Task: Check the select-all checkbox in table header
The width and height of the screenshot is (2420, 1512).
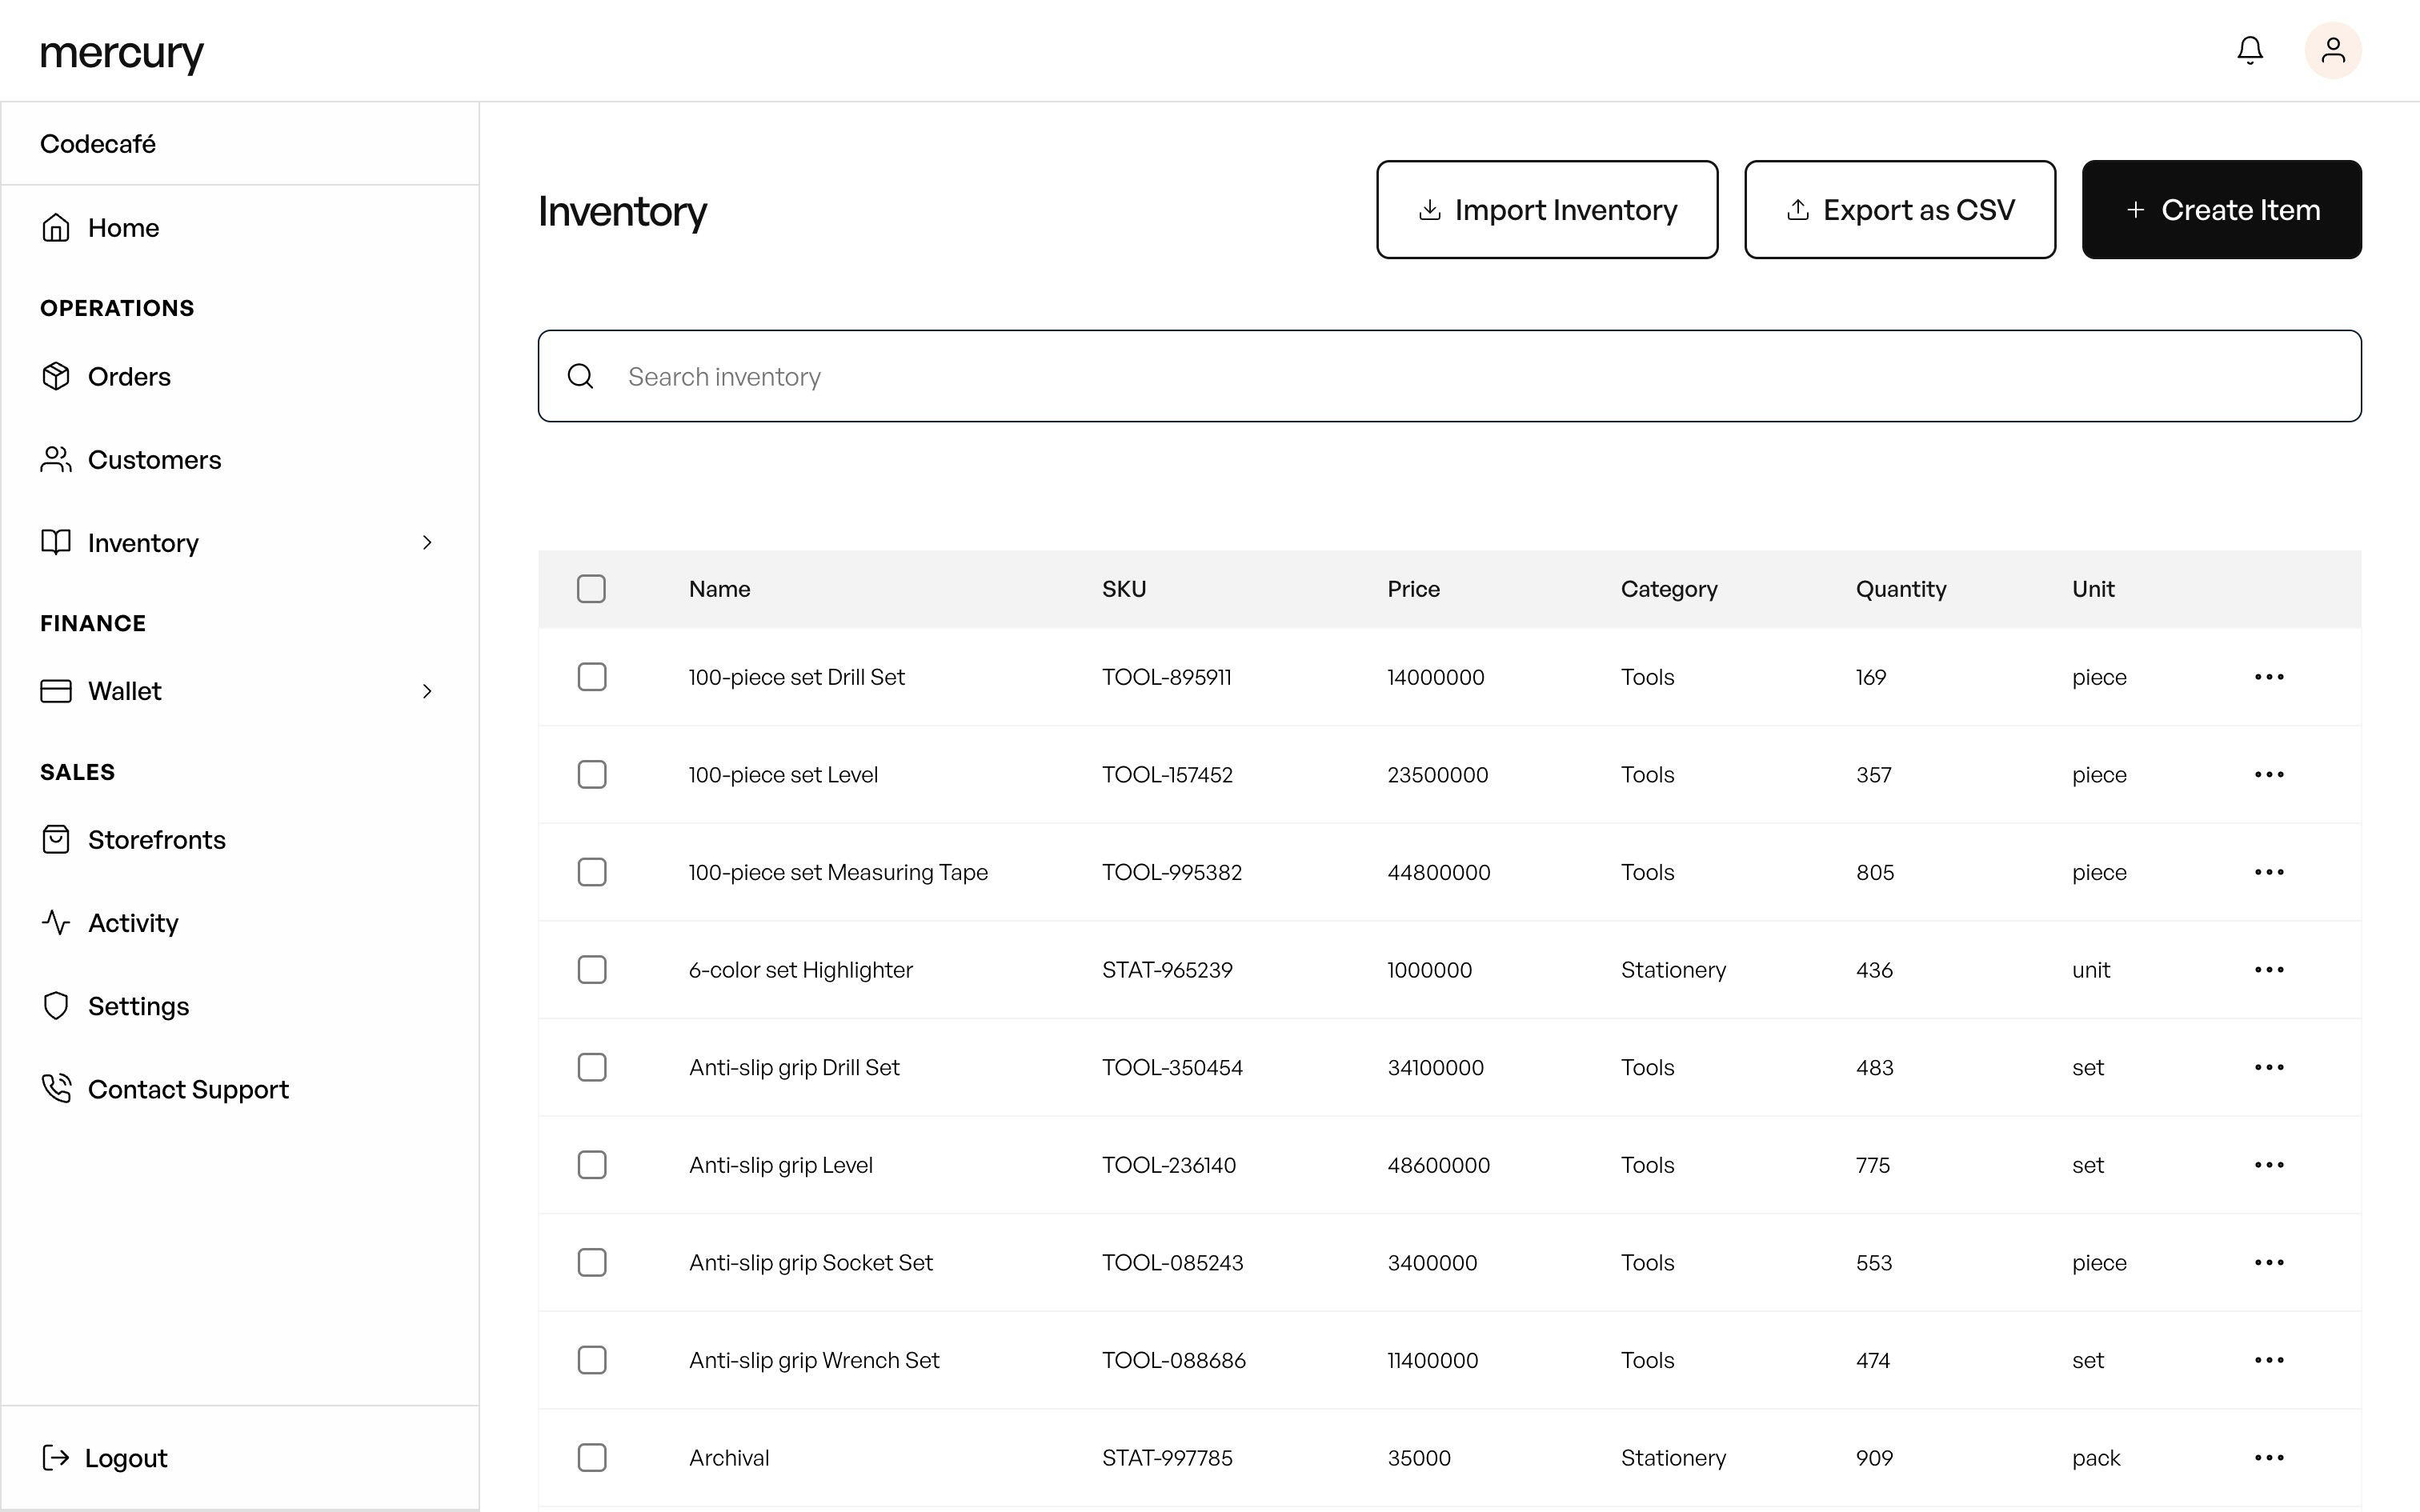Action: pyautogui.click(x=591, y=589)
